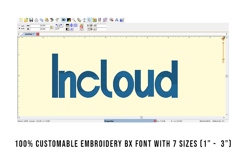
Task: Click the Copy icon in the toolbar
Action: [x=42, y=20]
